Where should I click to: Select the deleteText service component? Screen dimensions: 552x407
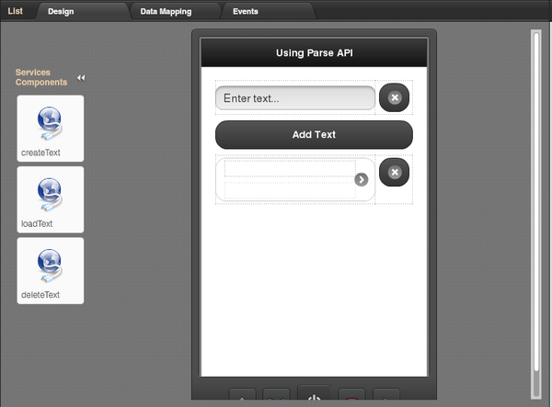coord(50,270)
